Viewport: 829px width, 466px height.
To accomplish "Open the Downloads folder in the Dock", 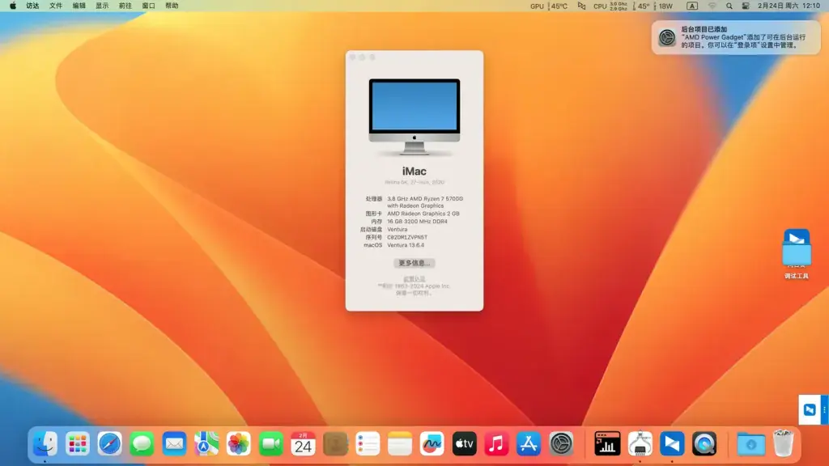I will pyautogui.click(x=750, y=444).
